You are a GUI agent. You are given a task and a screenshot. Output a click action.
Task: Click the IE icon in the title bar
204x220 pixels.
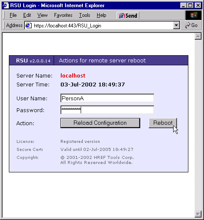coord(5,5)
